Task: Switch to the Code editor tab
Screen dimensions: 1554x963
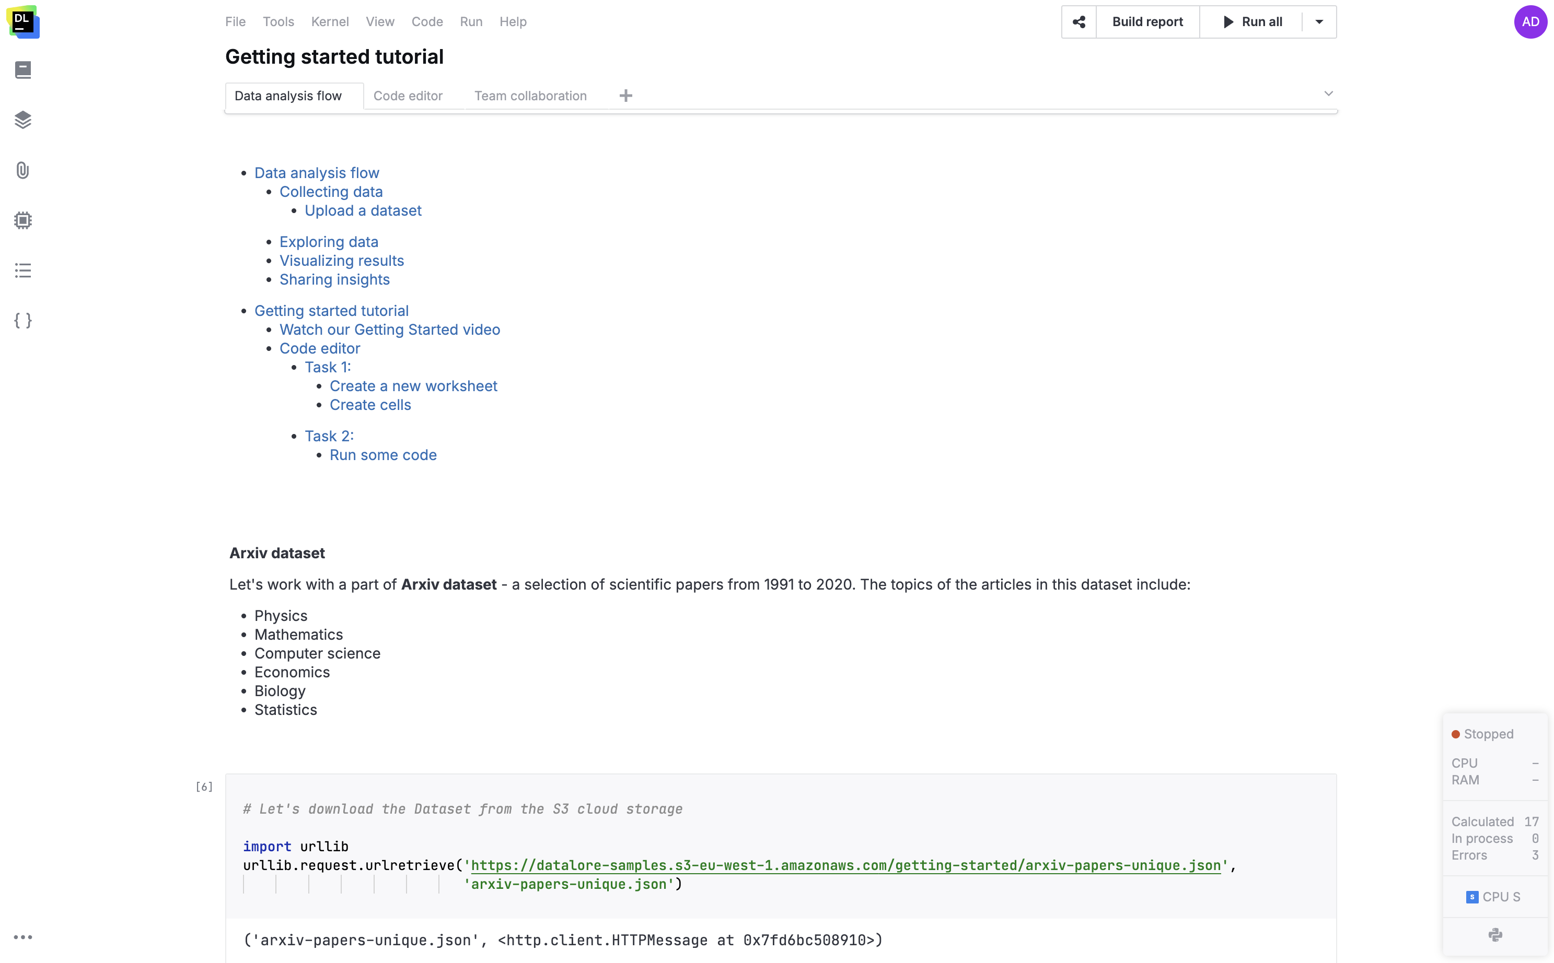Action: click(408, 96)
